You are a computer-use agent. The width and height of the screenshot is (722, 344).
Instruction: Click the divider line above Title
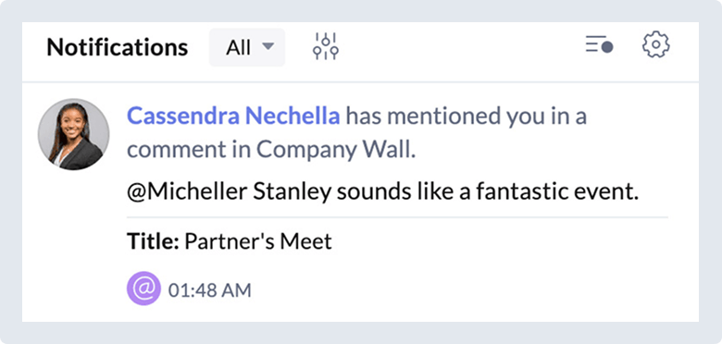point(397,217)
